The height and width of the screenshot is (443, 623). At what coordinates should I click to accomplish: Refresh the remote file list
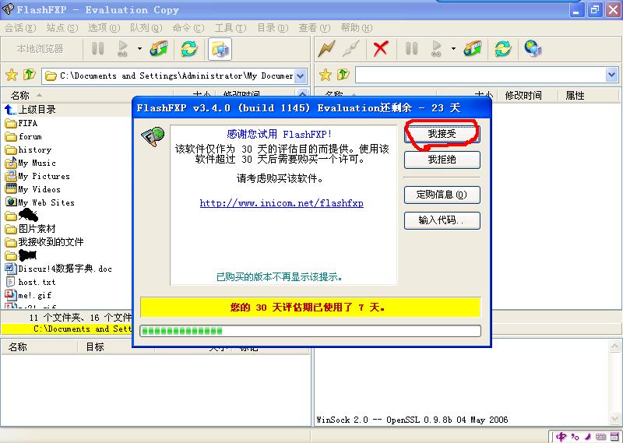tap(503, 48)
